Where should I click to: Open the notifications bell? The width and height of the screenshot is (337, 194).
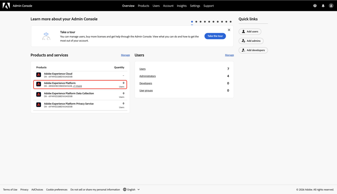coord(323,6)
